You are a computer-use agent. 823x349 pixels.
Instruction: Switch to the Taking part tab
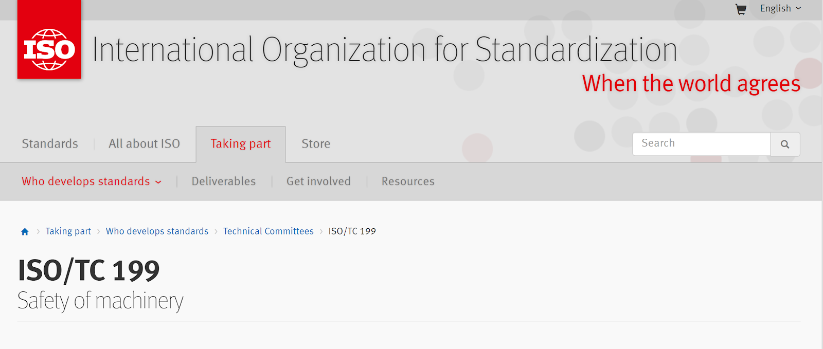click(x=241, y=144)
